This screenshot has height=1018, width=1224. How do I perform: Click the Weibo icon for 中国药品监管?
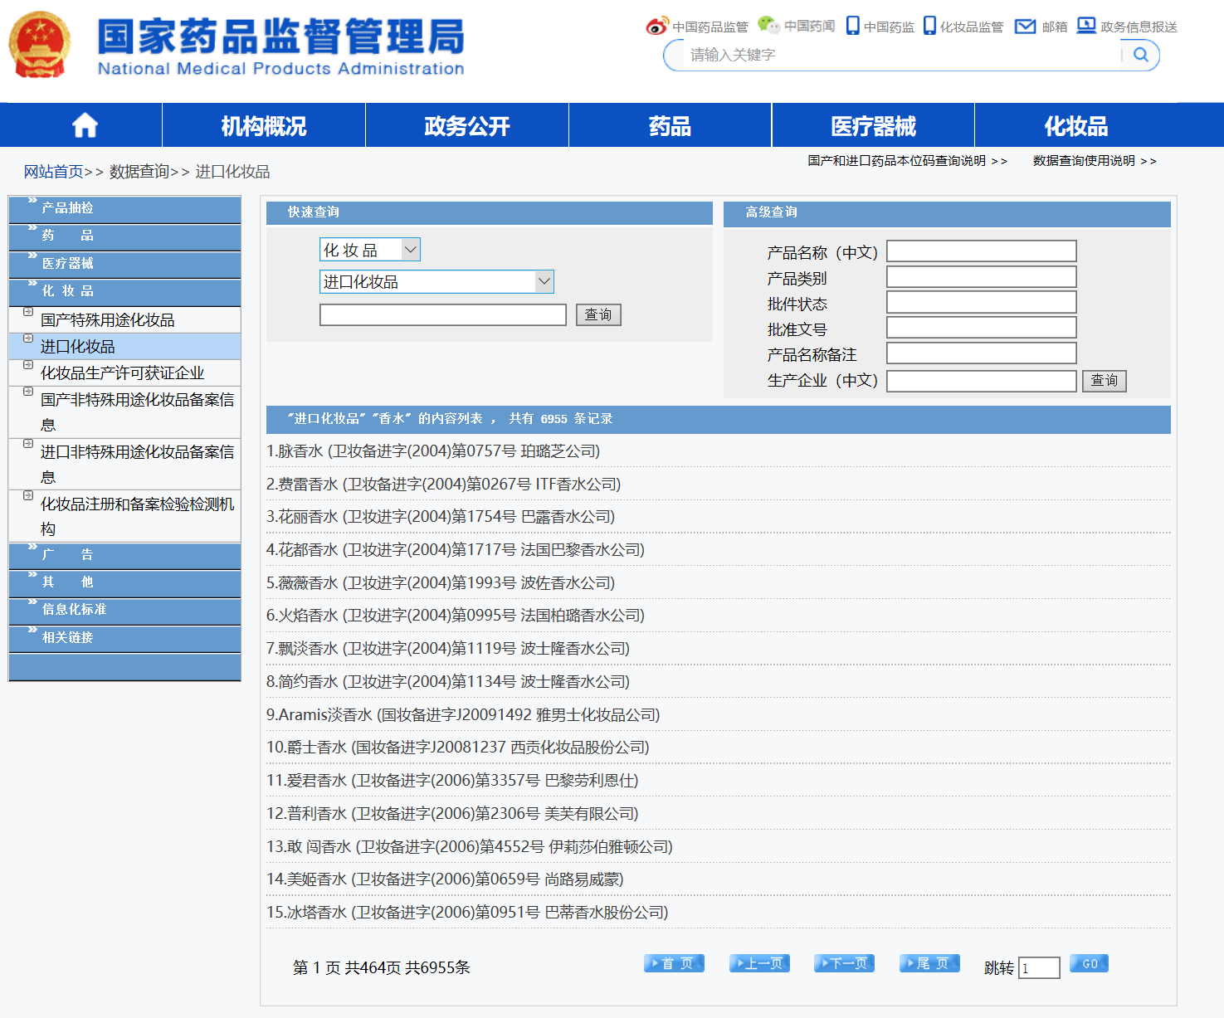[656, 27]
